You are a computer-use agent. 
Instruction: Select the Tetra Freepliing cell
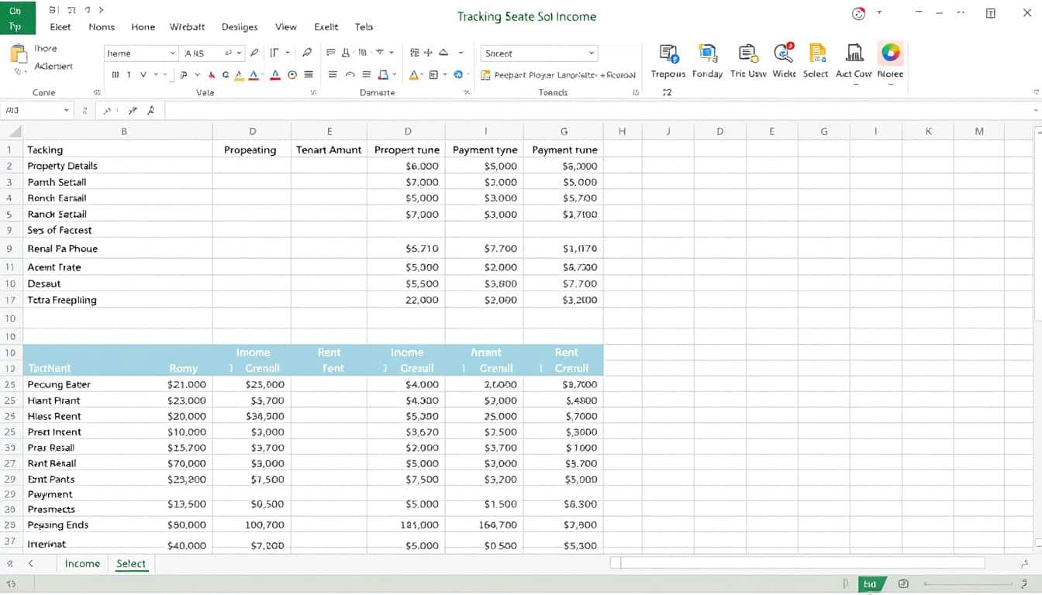[x=118, y=300]
